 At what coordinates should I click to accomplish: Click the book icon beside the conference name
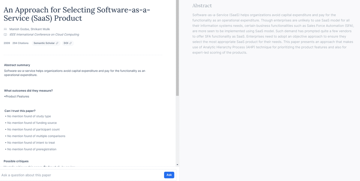5,35
